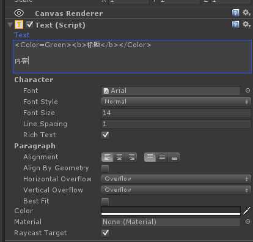Click the Canvas Renderer eye icon
253x242 pixels.
pos(19,13)
